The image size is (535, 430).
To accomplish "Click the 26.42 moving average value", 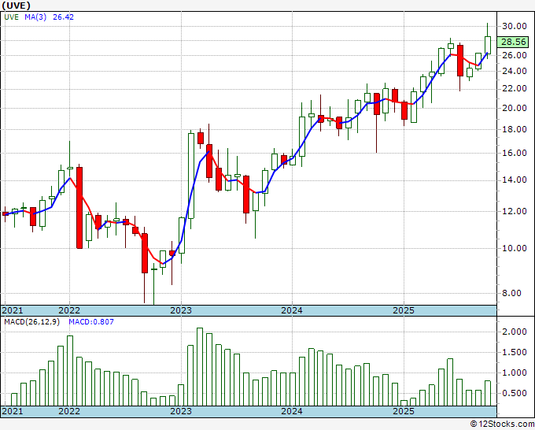I will coord(63,17).
